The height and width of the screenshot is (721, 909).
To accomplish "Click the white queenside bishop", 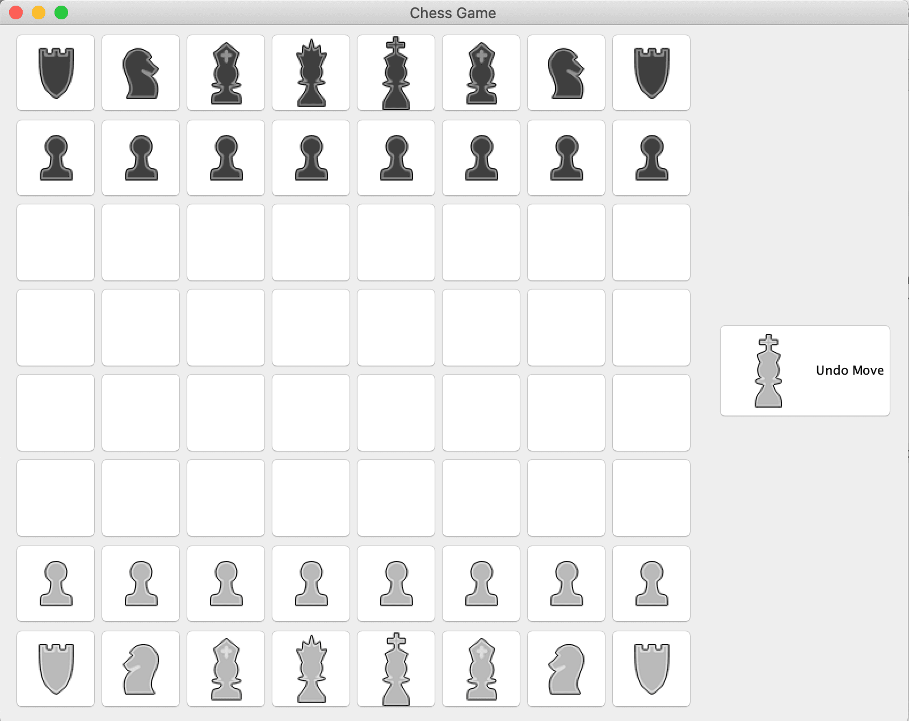I will coord(225,668).
